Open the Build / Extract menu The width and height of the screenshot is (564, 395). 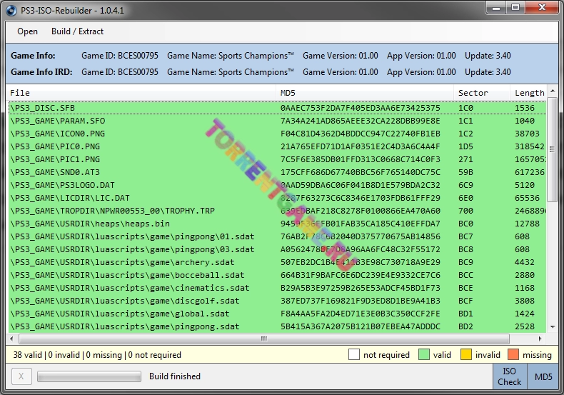[x=77, y=31]
